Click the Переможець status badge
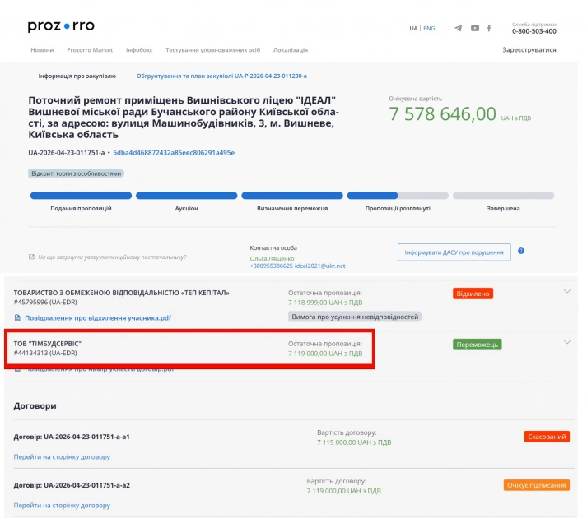This screenshot has height=518, width=587. (478, 345)
